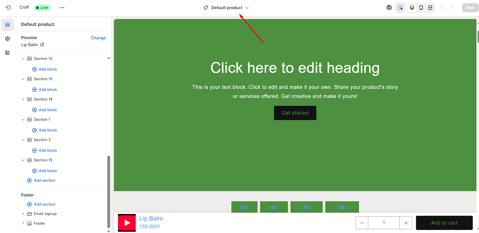Click the Section 12 section icon
The width and height of the screenshot is (479, 233).
tap(29, 59)
